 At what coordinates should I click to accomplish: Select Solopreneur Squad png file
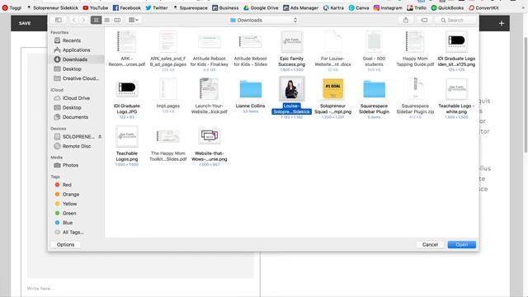point(332,98)
